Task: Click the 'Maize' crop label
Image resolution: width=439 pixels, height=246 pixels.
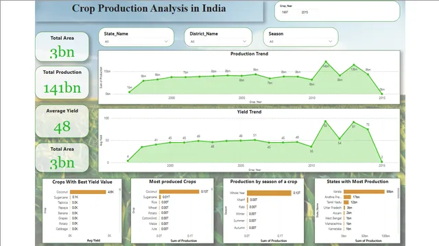Action: point(153,223)
